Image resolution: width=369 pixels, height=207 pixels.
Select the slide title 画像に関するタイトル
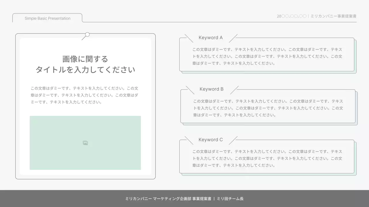[x=85, y=64]
